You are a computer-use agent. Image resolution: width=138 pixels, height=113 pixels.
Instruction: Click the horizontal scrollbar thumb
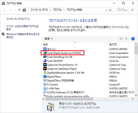69,99
